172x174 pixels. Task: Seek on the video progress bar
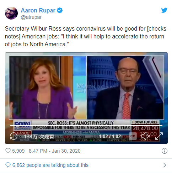[86, 125]
